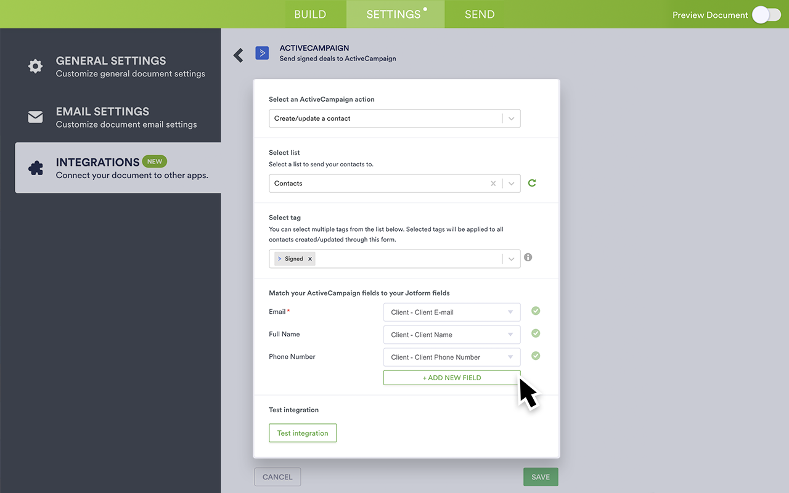Open the ActiveCampaign action dropdown

tap(510, 118)
